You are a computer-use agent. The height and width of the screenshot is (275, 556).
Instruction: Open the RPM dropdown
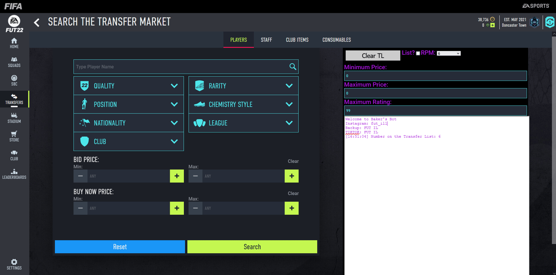point(449,53)
